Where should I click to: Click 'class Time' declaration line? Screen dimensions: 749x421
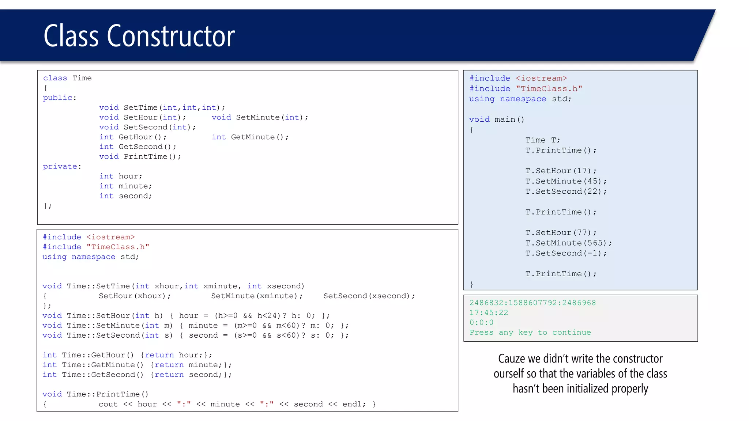(67, 78)
